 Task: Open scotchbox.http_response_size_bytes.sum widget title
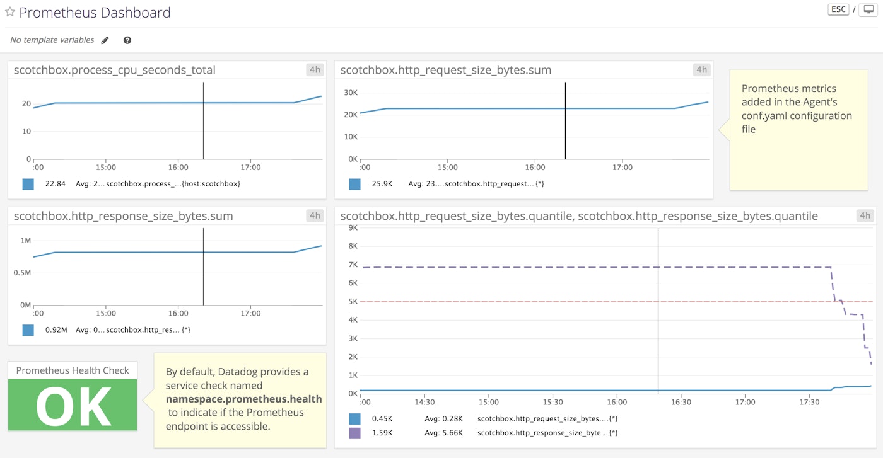point(123,216)
